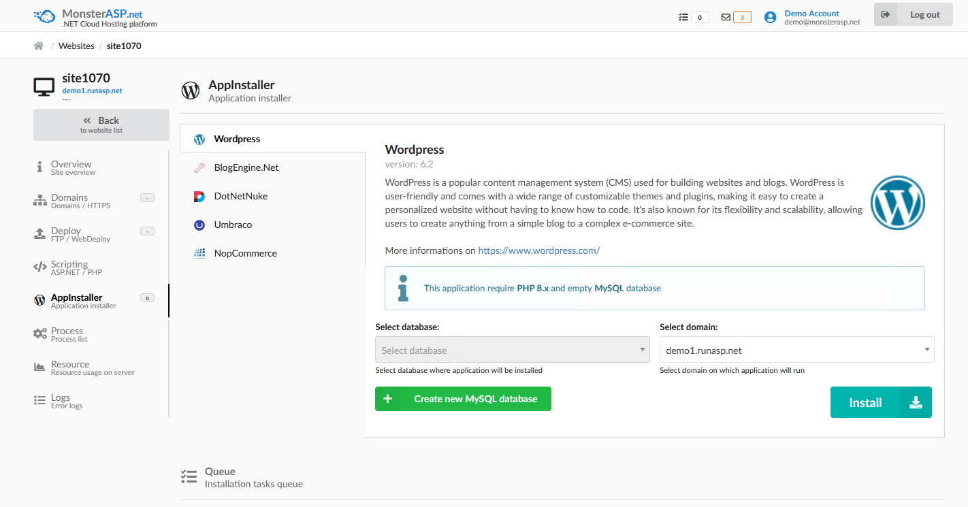Click the Deploy badge in sidebar
The image size is (968, 507).
pos(147,231)
